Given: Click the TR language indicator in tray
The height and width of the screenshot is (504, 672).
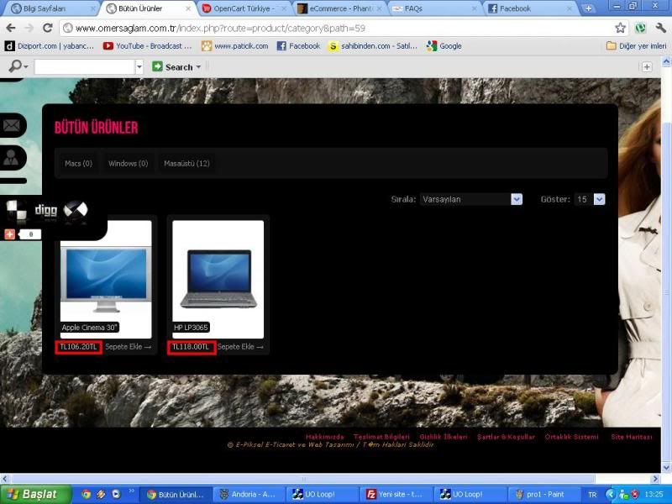Looking at the screenshot, I should [592, 495].
